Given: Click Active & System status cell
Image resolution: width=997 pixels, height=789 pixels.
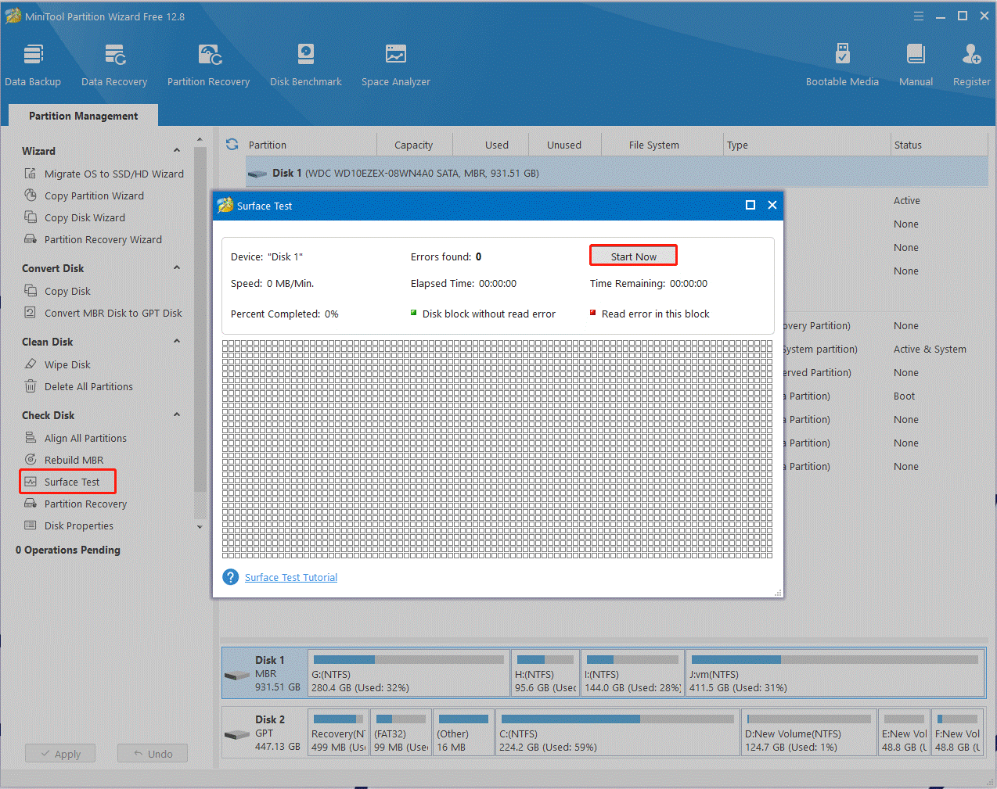Looking at the screenshot, I should pyautogui.click(x=930, y=349).
